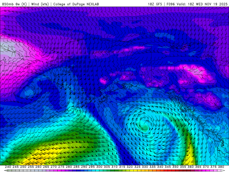Click the 340 value on the color scale
The width and height of the screenshot is (229, 172).
click(160, 167)
